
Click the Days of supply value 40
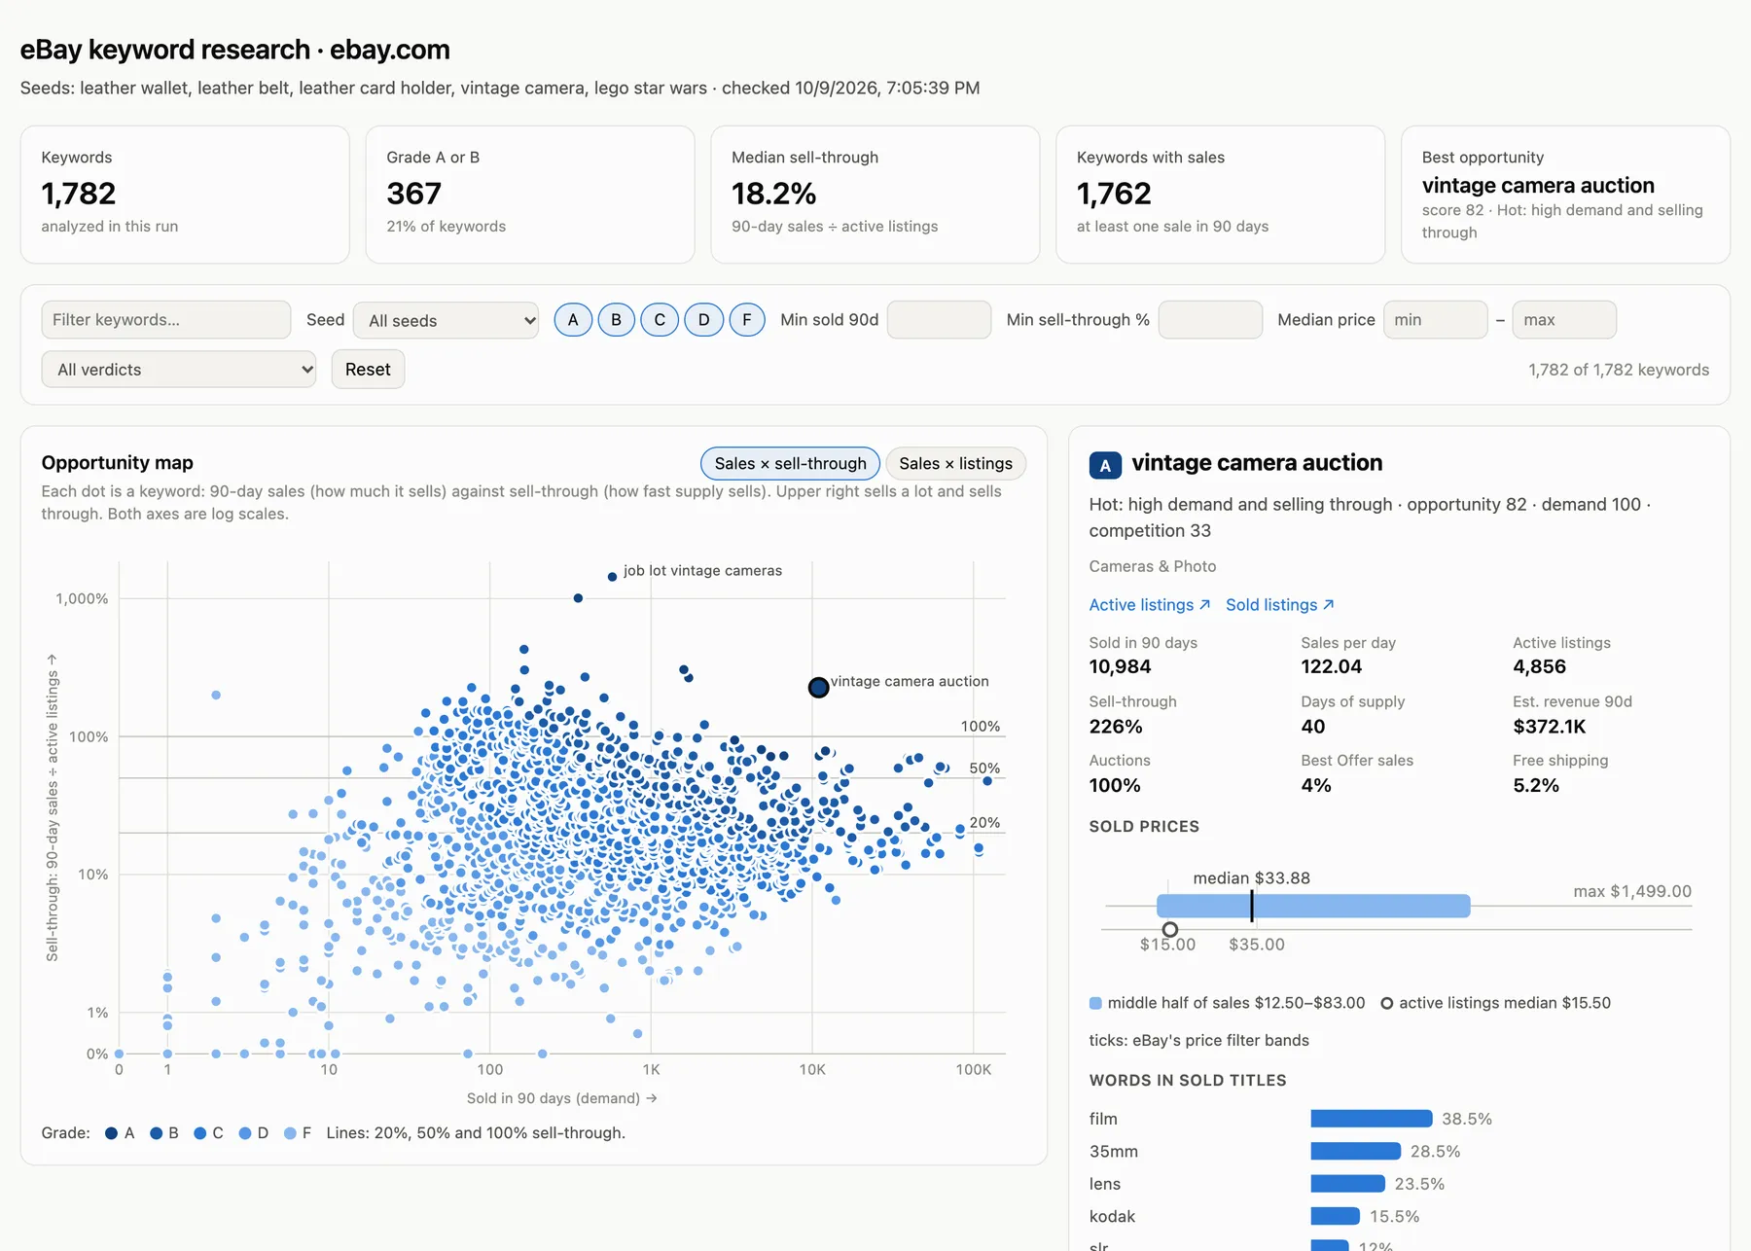point(1313,727)
